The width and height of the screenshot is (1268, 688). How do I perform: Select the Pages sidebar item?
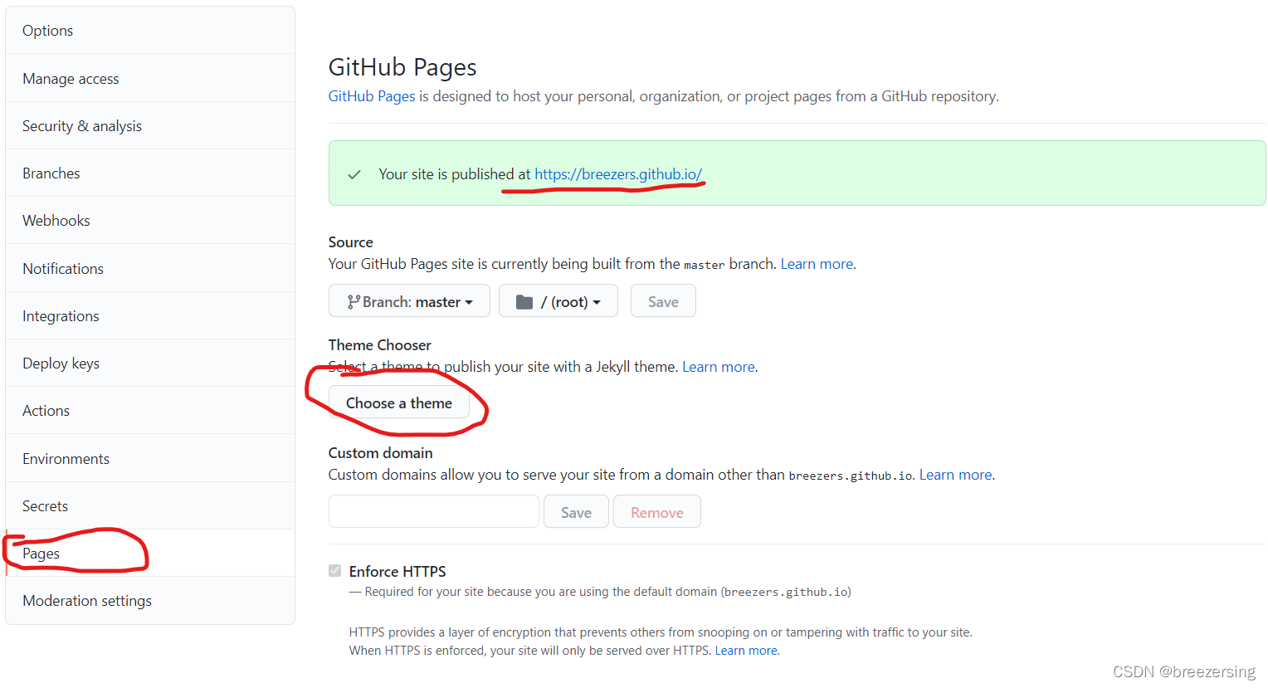[x=150, y=554]
